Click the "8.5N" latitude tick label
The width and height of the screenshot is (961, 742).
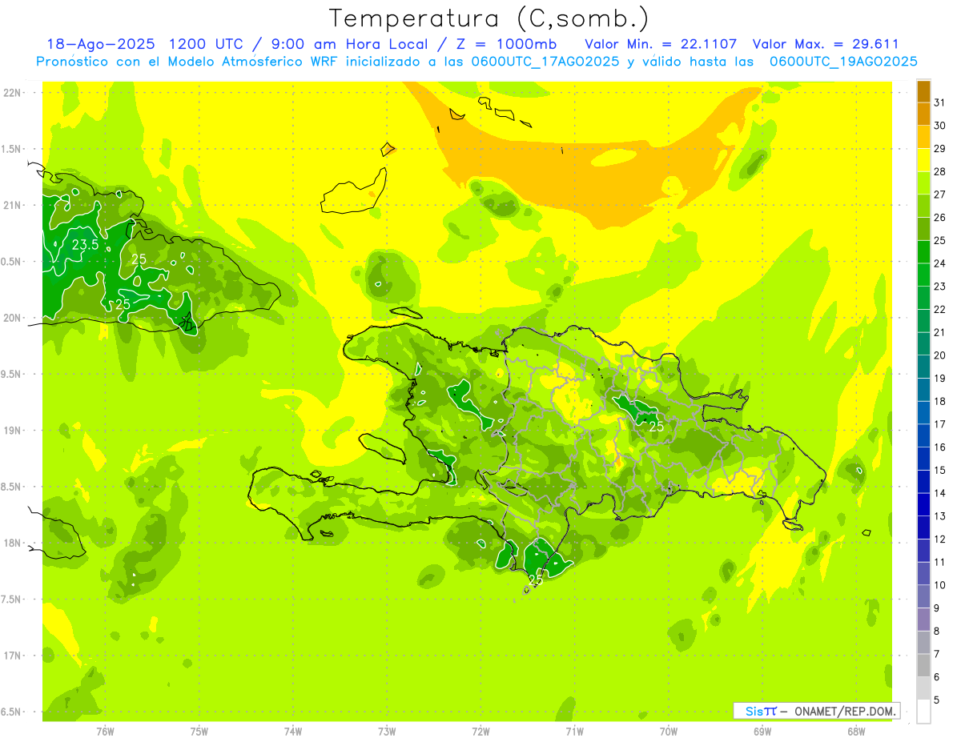point(12,487)
